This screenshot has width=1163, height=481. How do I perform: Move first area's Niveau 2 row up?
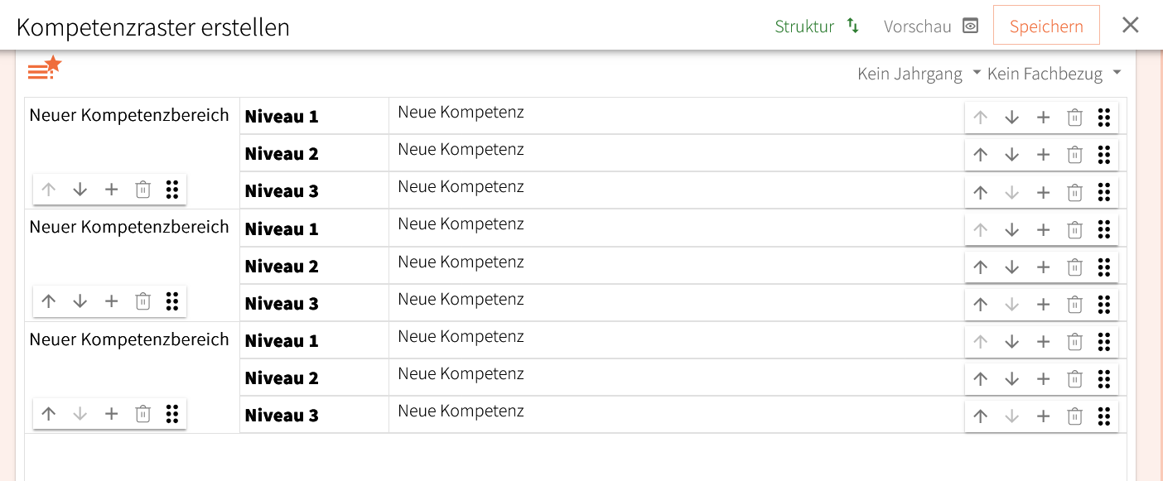[x=981, y=155]
